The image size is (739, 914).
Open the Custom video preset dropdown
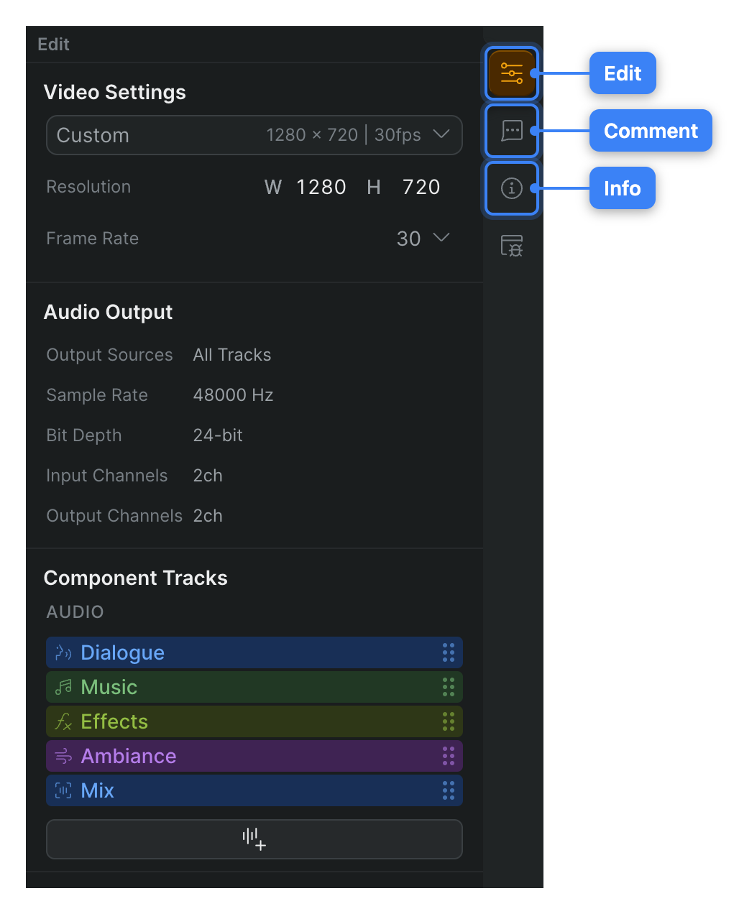pyautogui.click(x=254, y=135)
